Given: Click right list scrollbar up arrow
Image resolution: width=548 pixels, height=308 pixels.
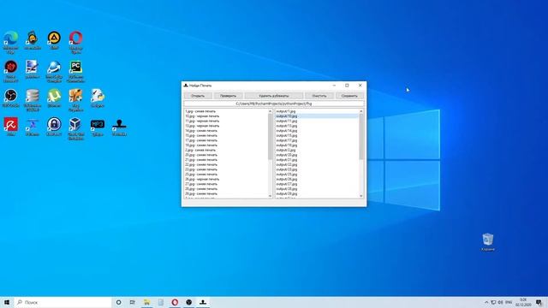Looking at the screenshot, I should click(x=361, y=111).
